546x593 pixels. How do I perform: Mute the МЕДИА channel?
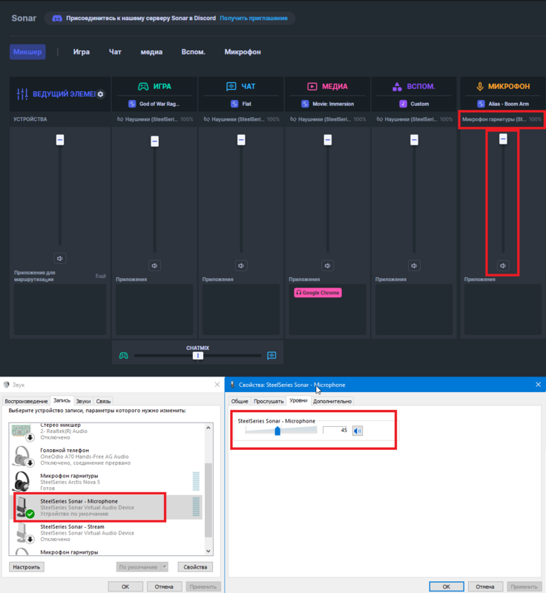coord(328,265)
